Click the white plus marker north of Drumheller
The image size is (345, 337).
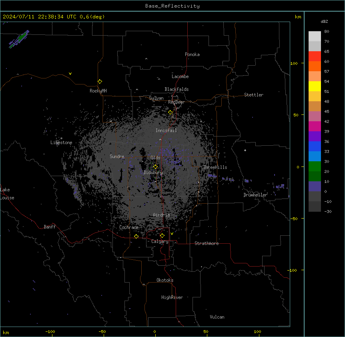[245, 150]
